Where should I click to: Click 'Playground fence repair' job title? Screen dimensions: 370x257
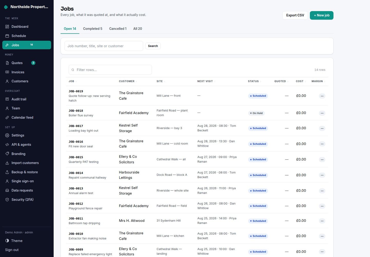[x=85, y=208]
